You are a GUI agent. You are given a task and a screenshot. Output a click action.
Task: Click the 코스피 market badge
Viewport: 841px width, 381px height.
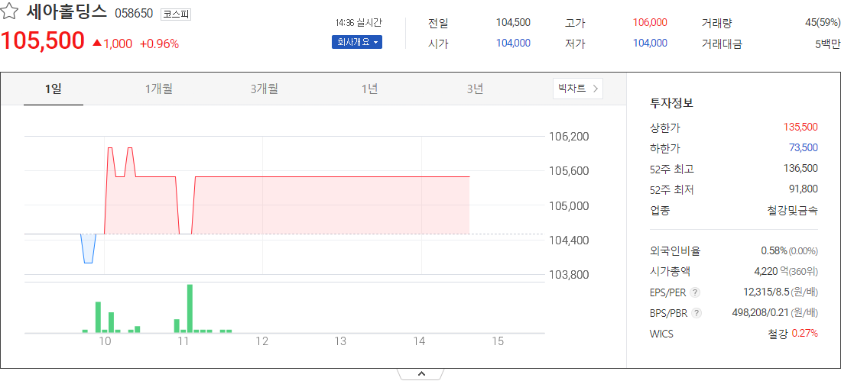pyautogui.click(x=175, y=14)
